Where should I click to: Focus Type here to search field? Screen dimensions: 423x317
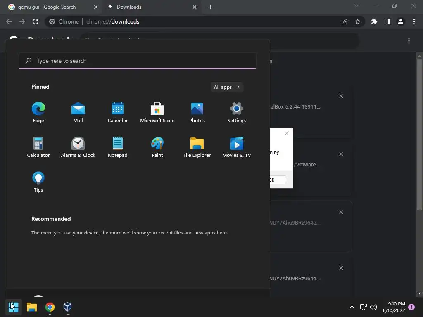point(138,61)
